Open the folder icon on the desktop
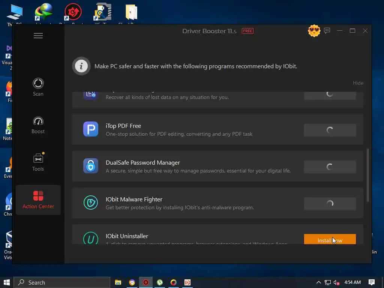Screen dimensions: 384x288 [131, 14]
